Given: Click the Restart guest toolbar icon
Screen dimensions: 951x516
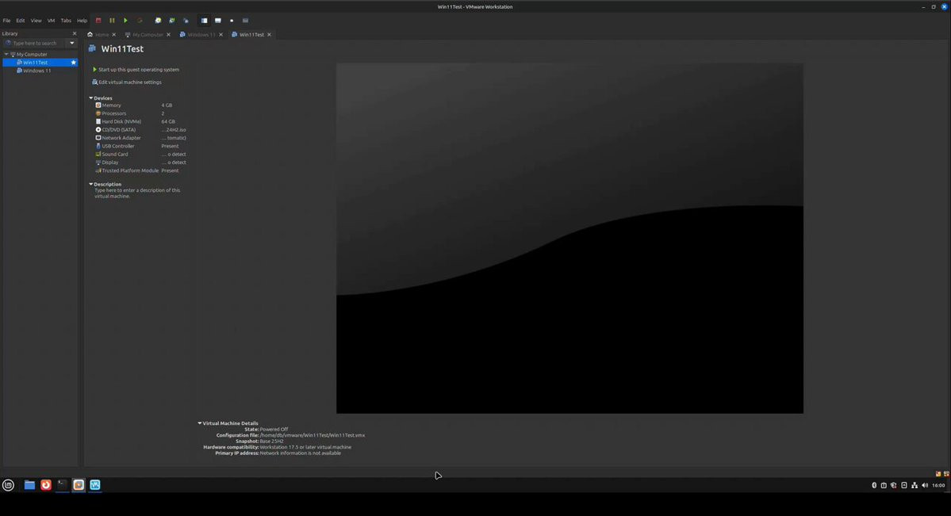Looking at the screenshot, I should click(x=140, y=21).
